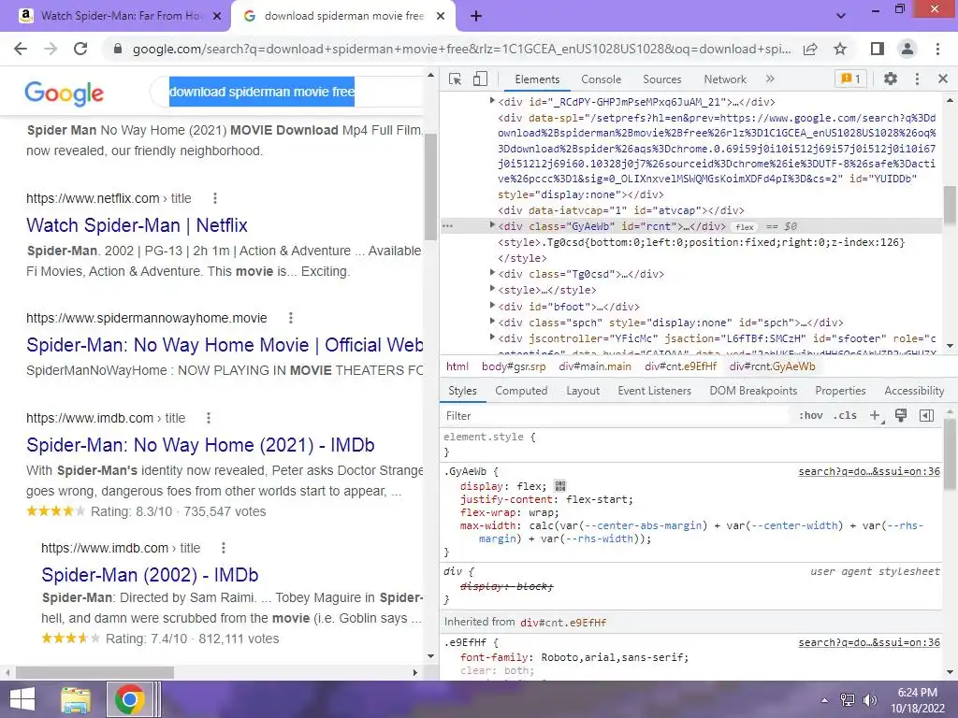Select div#cnt.e9EfHf in breadcrumb
958x718 pixels.
click(680, 366)
